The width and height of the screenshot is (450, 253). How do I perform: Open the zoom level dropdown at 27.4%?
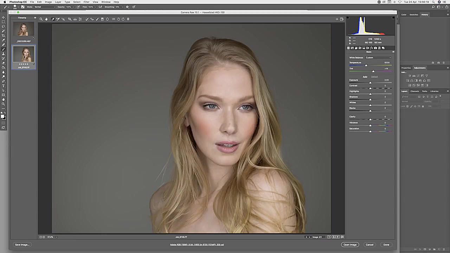[56, 237]
